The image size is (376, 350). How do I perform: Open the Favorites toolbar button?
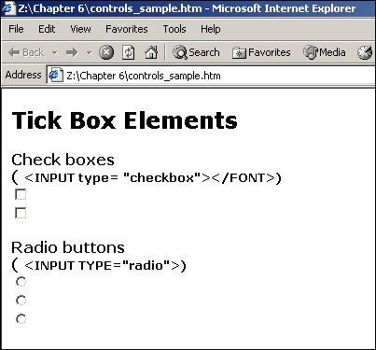(x=261, y=52)
